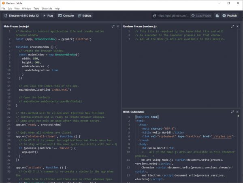Open the Electron v9.0.0-beta.13 version selector
Viewport: 243px width, 183px height.
[x=21, y=16]
